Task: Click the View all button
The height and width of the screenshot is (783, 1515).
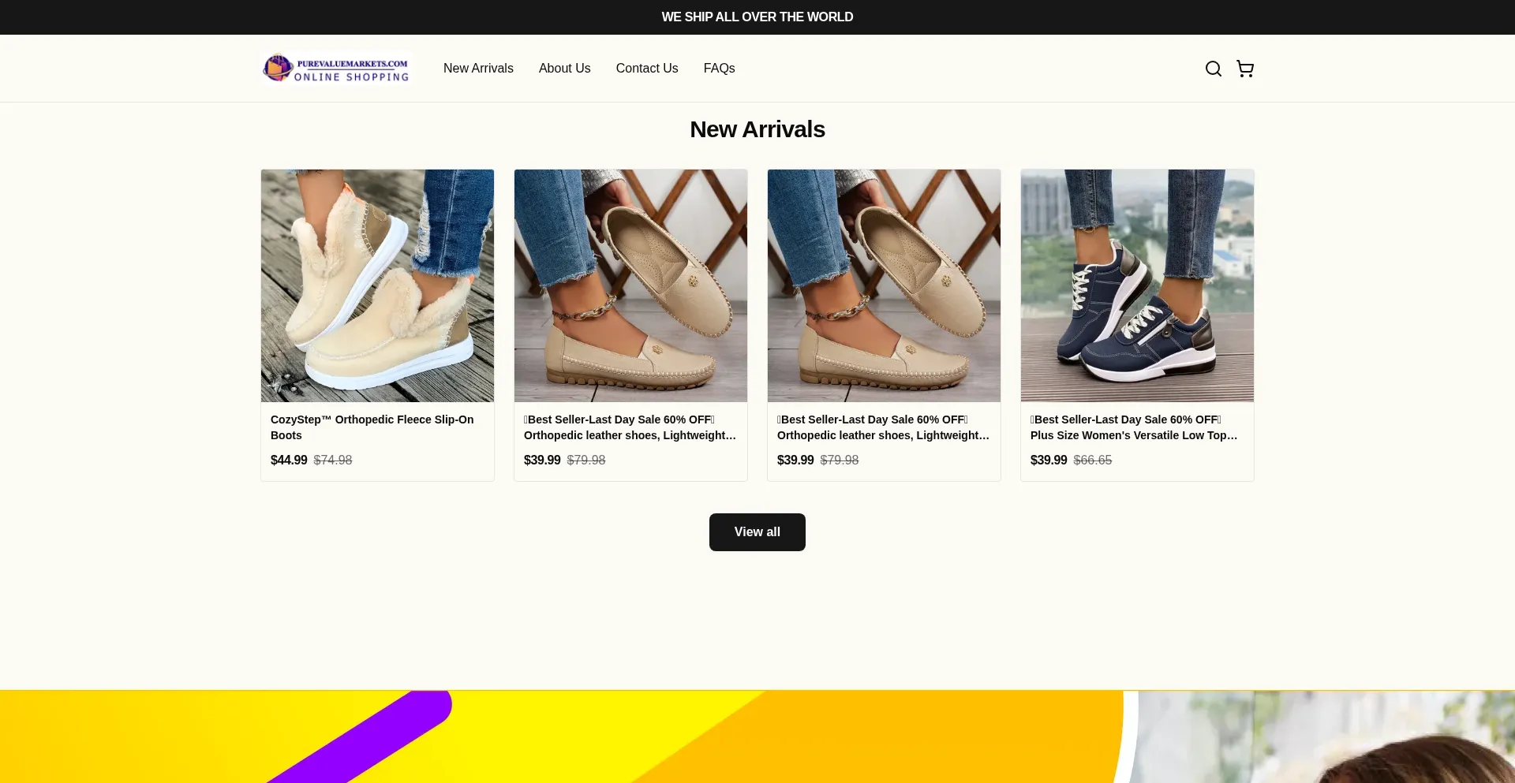Action: coord(757,532)
